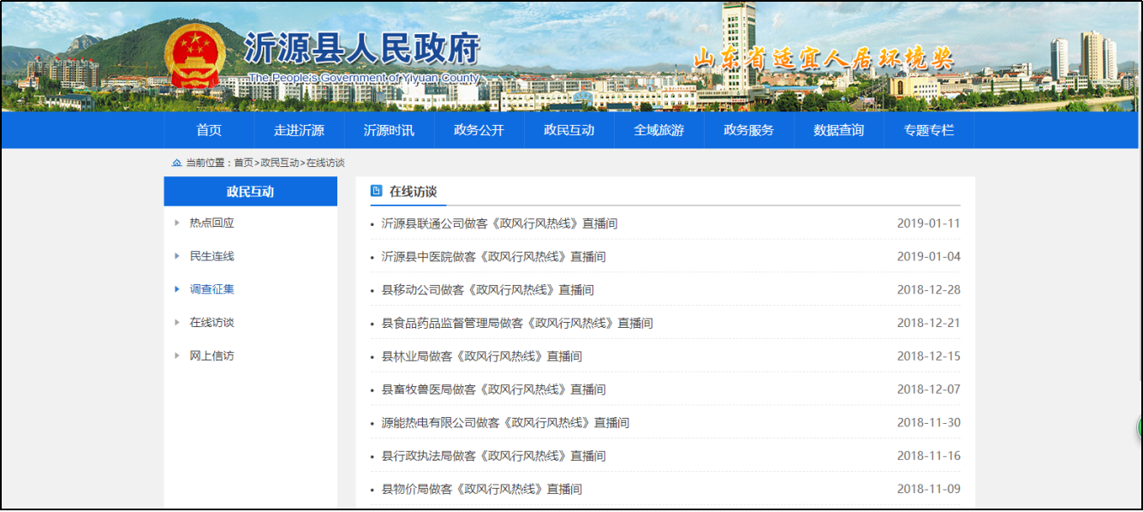Click the national emblem logo in the banner
The image size is (1143, 512).
pyautogui.click(x=194, y=55)
